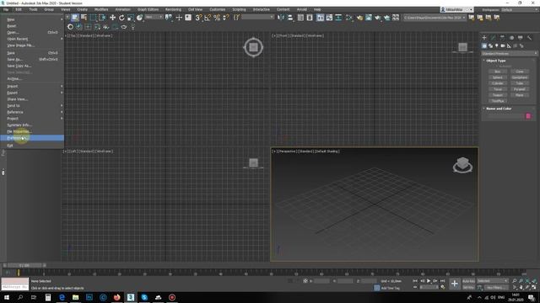The width and height of the screenshot is (540, 303).
Task: Click the Pyramid primitive button
Action: click(x=520, y=89)
